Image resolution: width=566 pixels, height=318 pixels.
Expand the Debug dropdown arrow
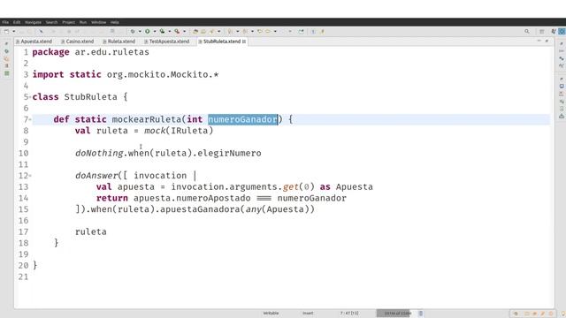click(140, 32)
